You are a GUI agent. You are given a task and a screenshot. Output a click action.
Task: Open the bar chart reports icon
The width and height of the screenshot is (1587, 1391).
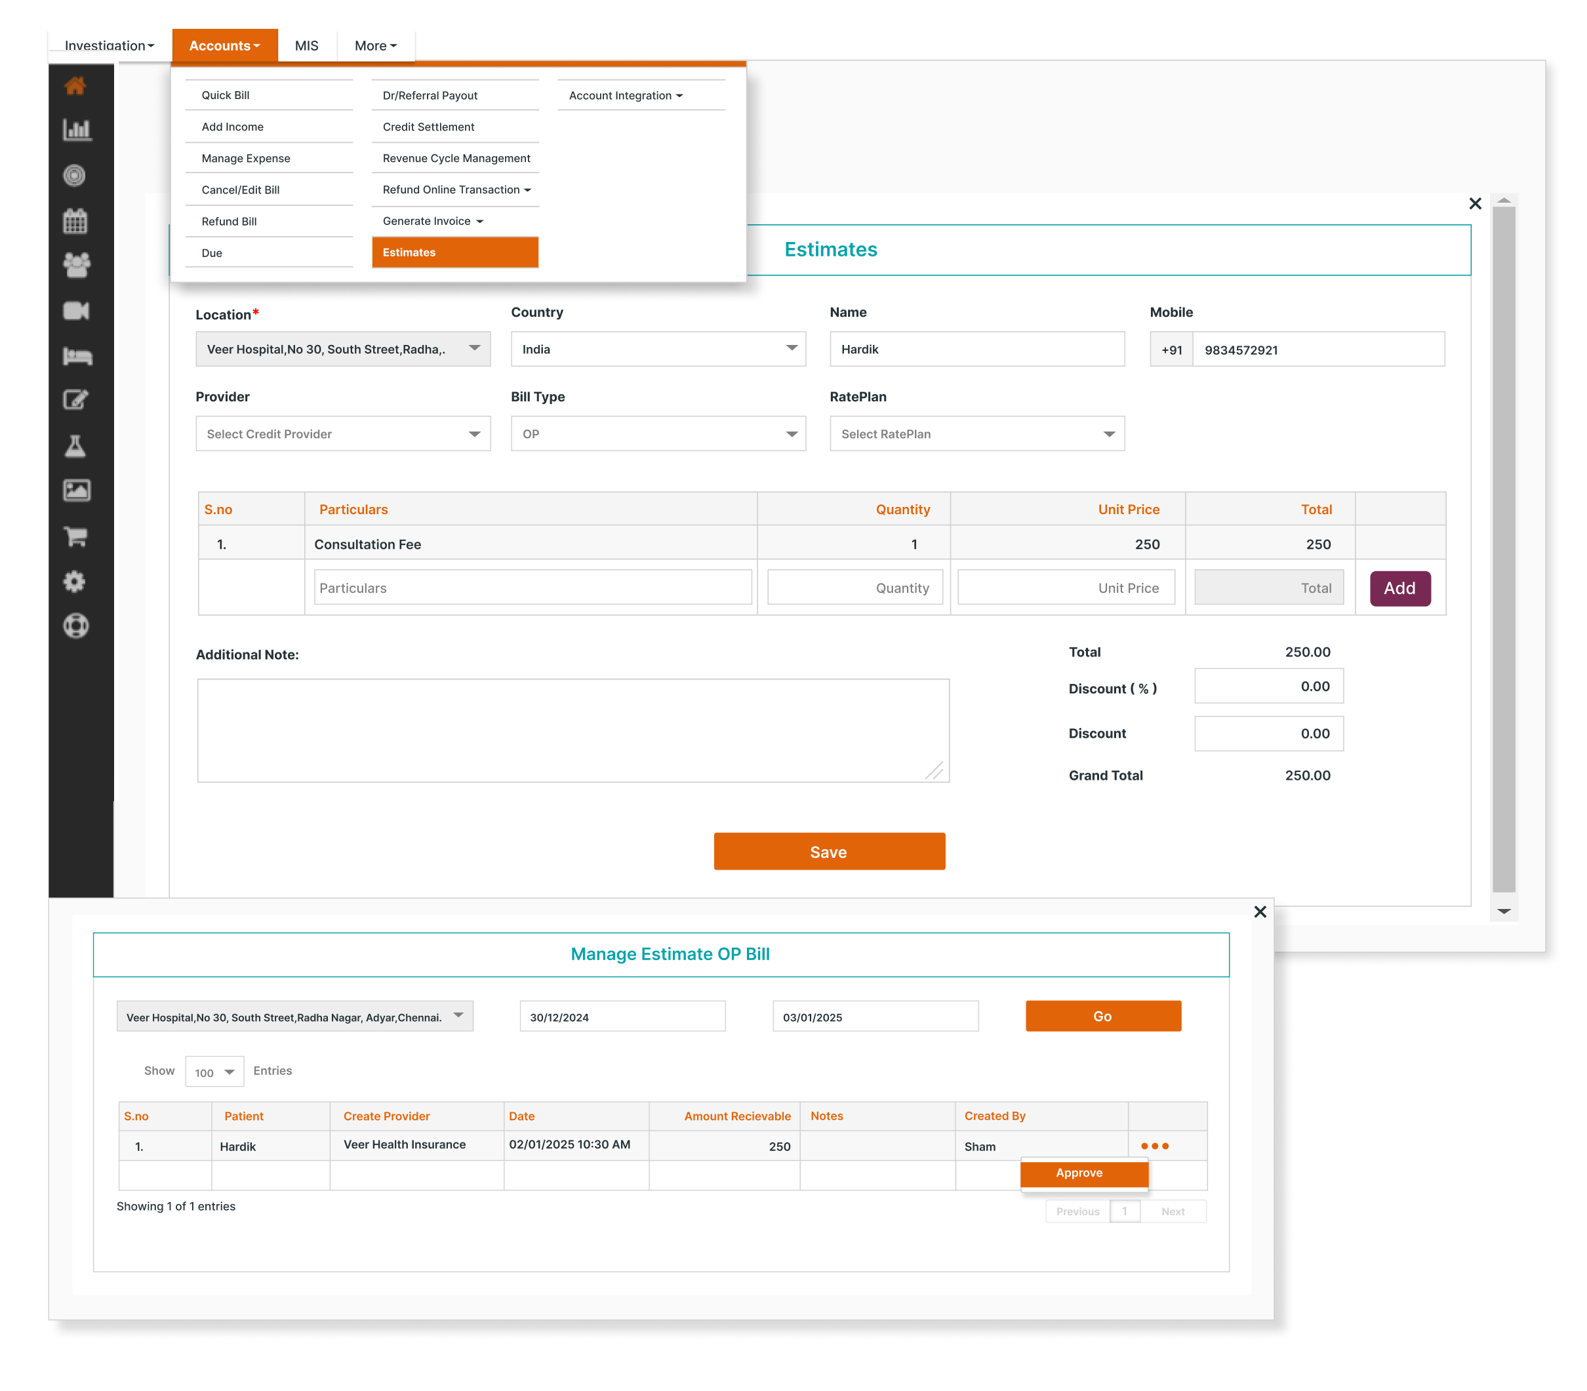tap(76, 130)
